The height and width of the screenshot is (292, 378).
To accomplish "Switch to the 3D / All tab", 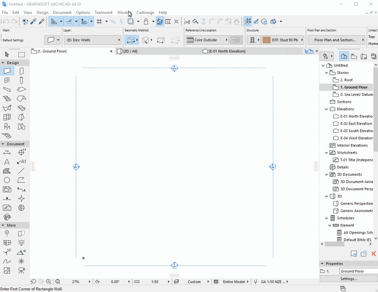I will point(129,51).
